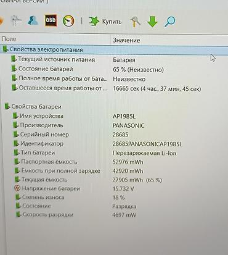Click the icon beside Скорость разрядки

point(18,214)
